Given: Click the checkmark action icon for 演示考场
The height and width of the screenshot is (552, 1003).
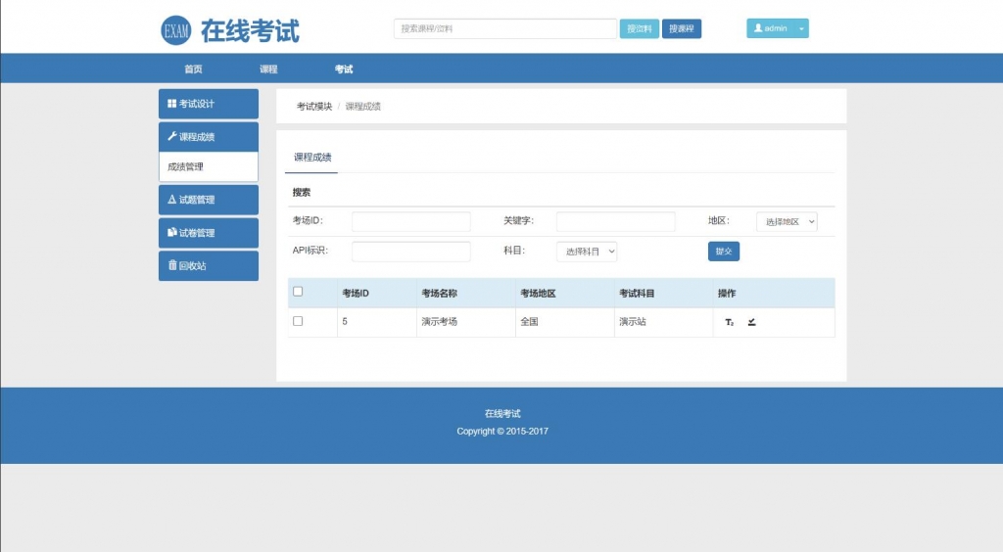Looking at the screenshot, I should (751, 322).
